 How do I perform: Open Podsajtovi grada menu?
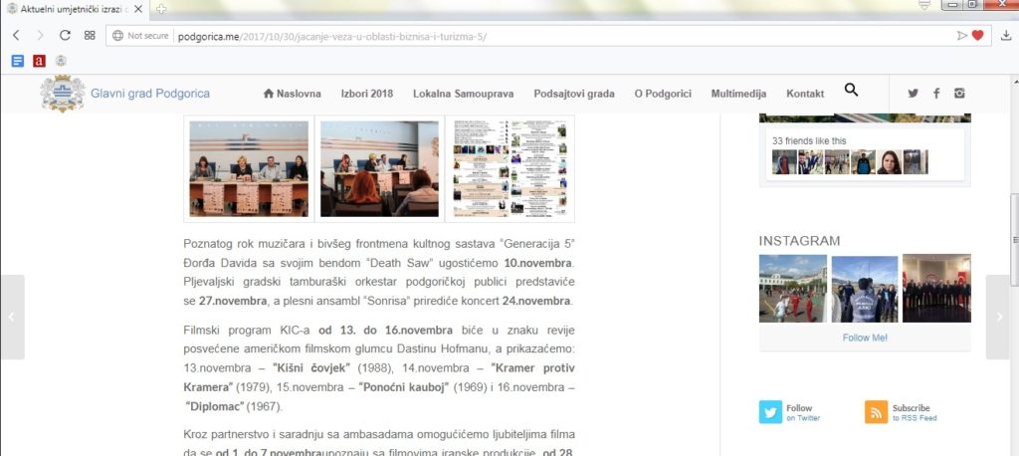coord(574,94)
